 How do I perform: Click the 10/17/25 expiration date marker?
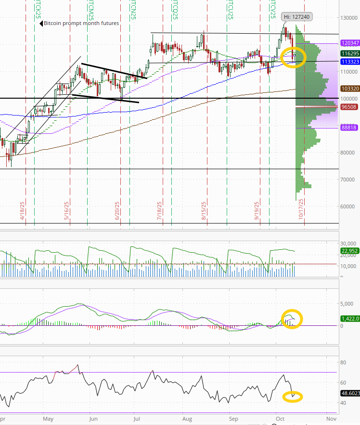click(x=301, y=209)
